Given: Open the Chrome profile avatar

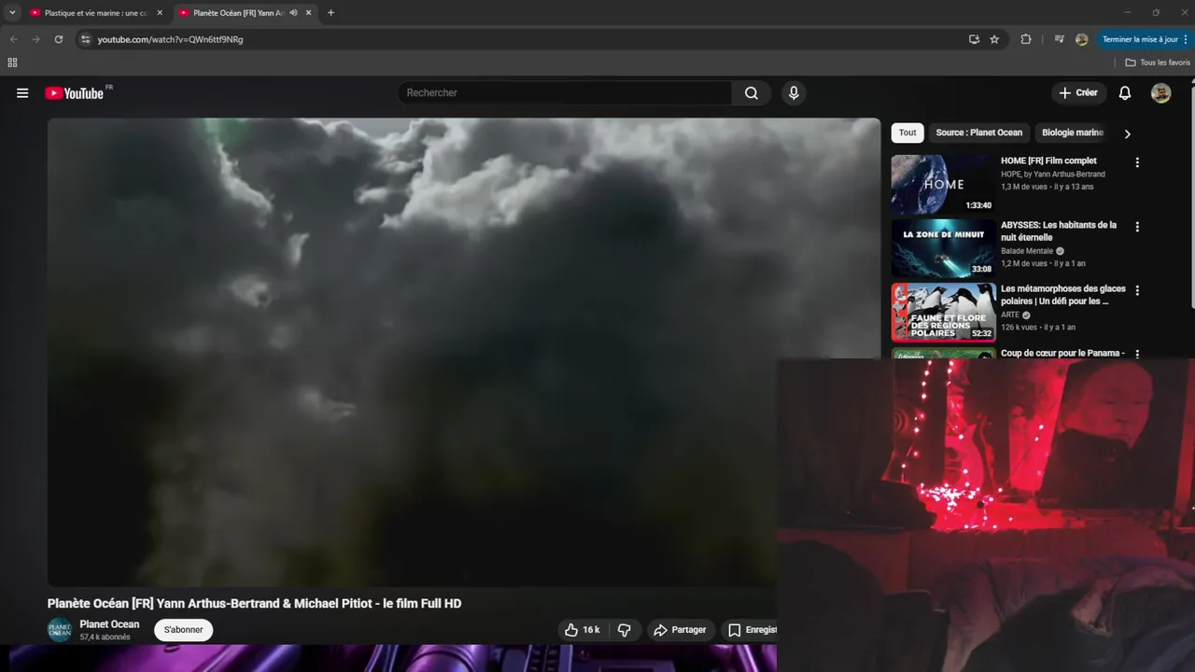Looking at the screenshot, I should (x=1081, y=39).
